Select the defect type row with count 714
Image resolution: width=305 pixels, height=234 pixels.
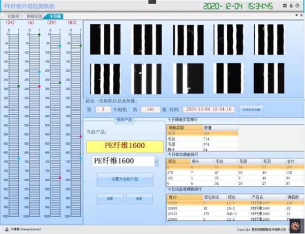[x=202, y=139]
